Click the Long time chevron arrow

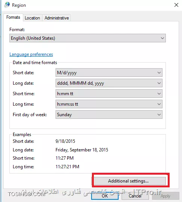coord(159,104)
